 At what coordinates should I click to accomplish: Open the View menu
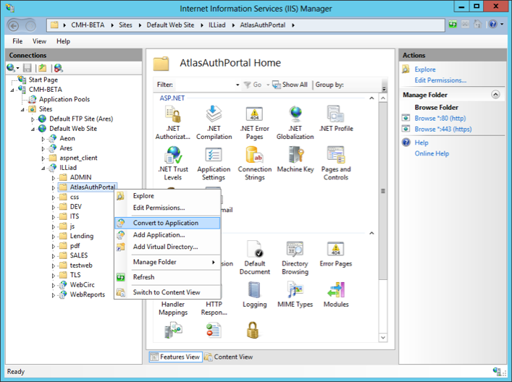click(x=39, y=41)
